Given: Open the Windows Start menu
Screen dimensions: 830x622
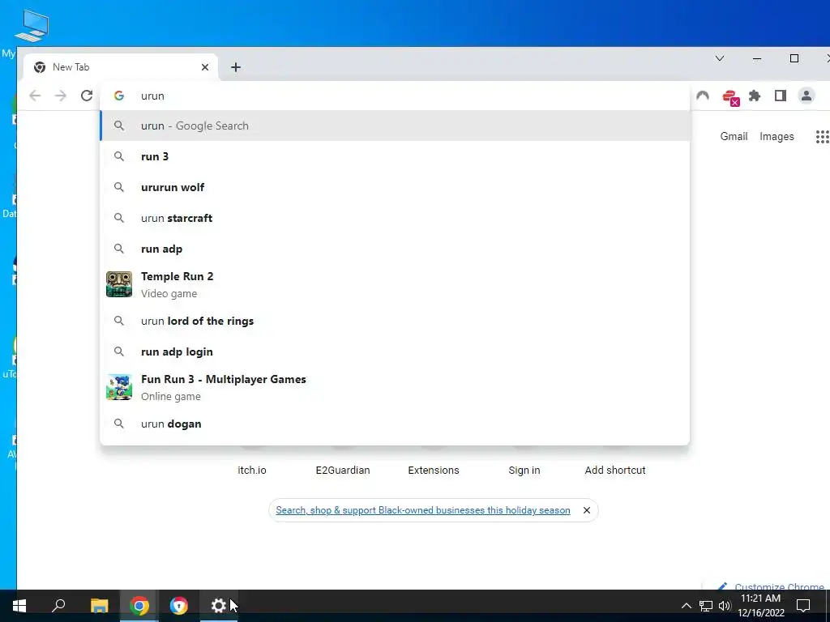Looking at the screenshot, I should coord(19,606).
